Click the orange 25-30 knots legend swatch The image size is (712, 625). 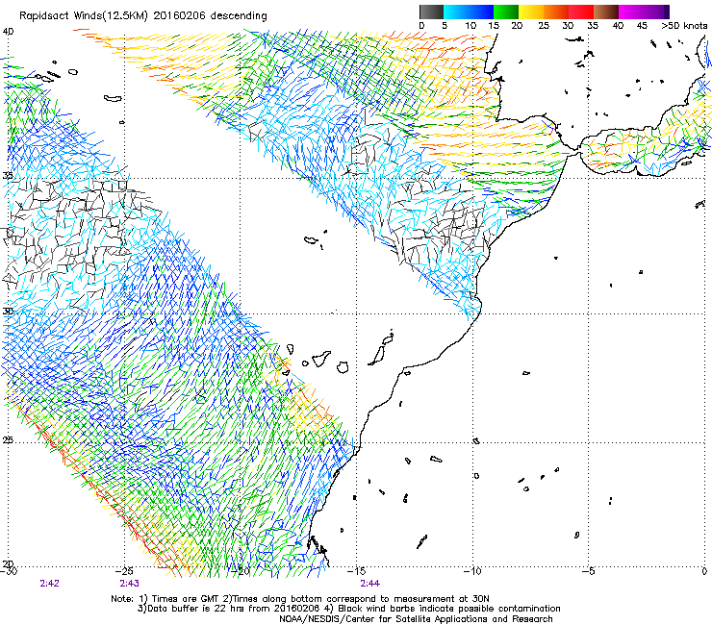[556, 12]
